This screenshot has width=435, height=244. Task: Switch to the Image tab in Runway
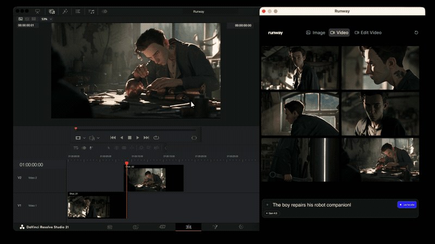click(315, 33)
